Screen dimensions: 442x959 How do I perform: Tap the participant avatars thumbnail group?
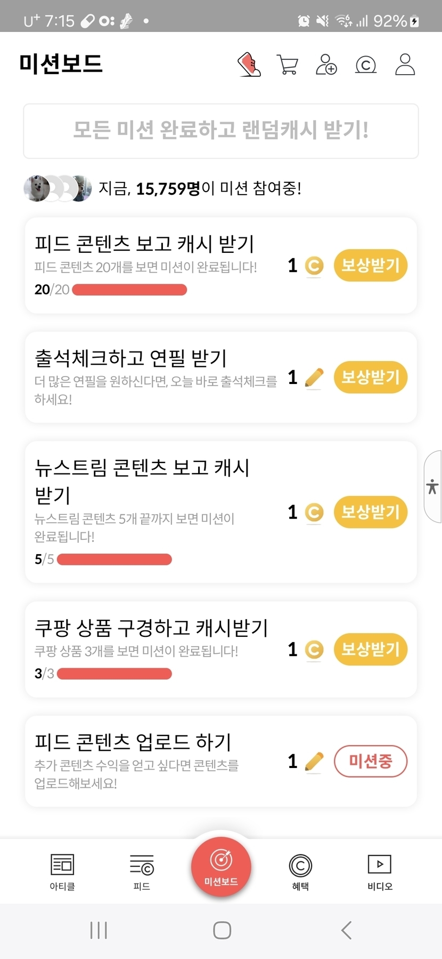tap(58, 188)
